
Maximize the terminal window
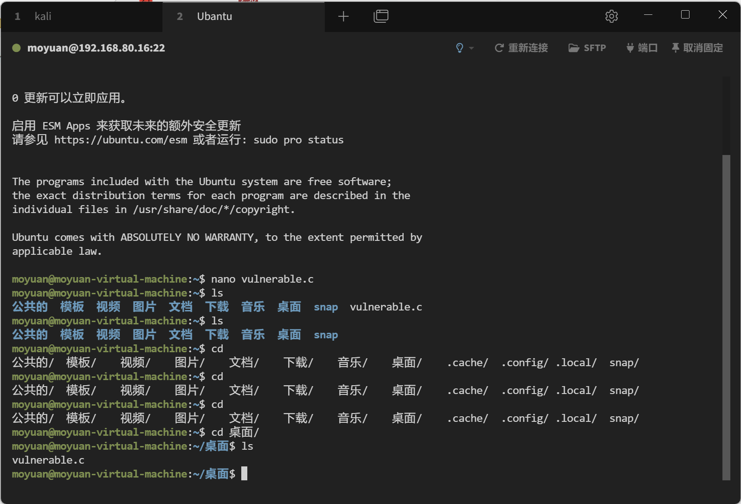685,15
